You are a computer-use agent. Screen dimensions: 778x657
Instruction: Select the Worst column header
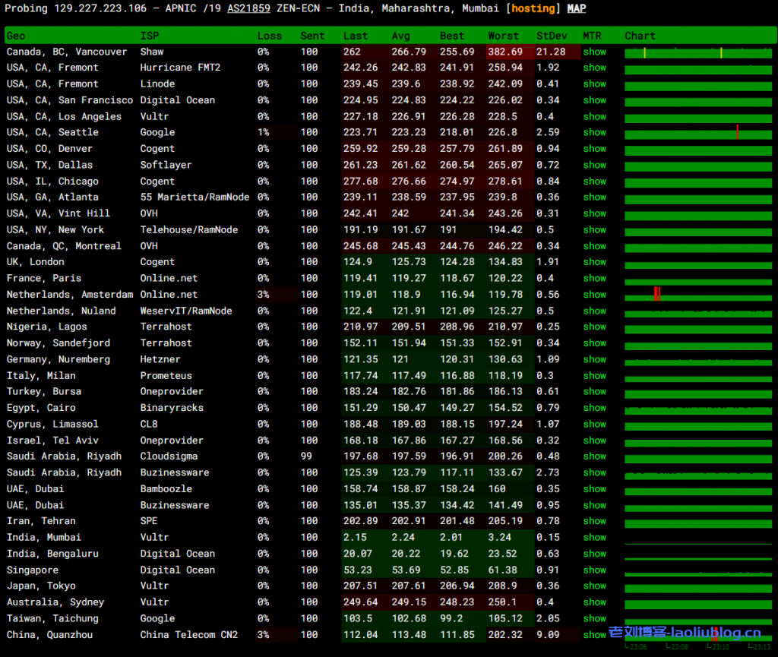pos(503,36)
